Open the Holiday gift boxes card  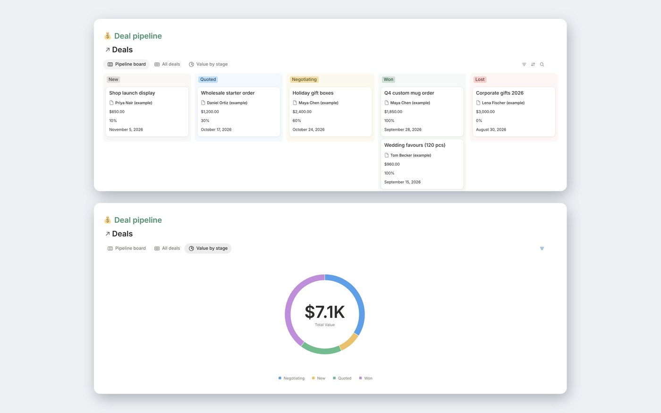(330, 111)
